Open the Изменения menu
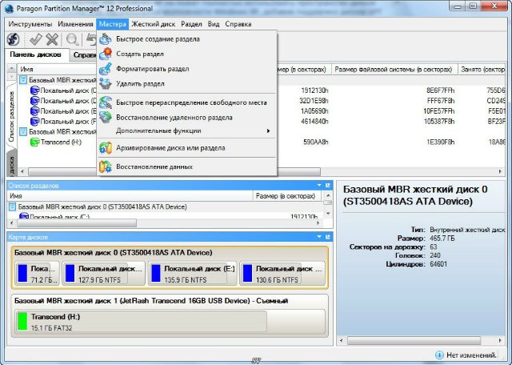Screen dimensions: 512x365 [75, 24]
